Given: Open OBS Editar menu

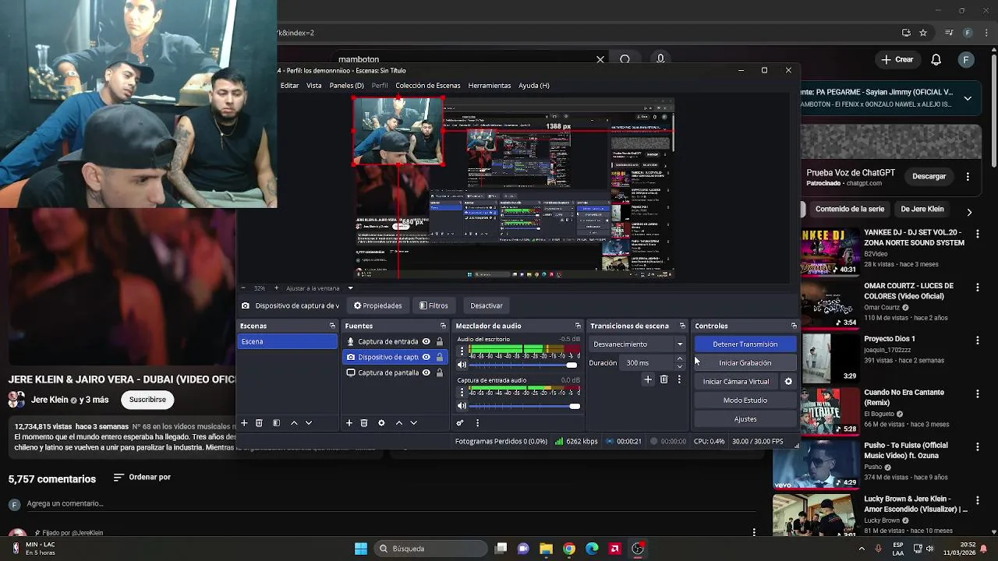Looking at the screenshot, I should [289, 86].
